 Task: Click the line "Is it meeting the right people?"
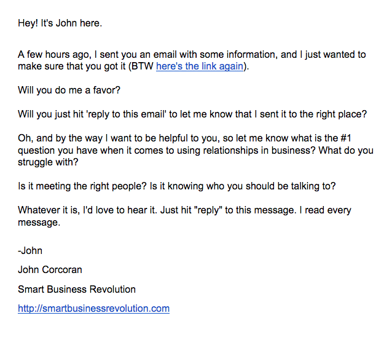click(x=82, y=186)
